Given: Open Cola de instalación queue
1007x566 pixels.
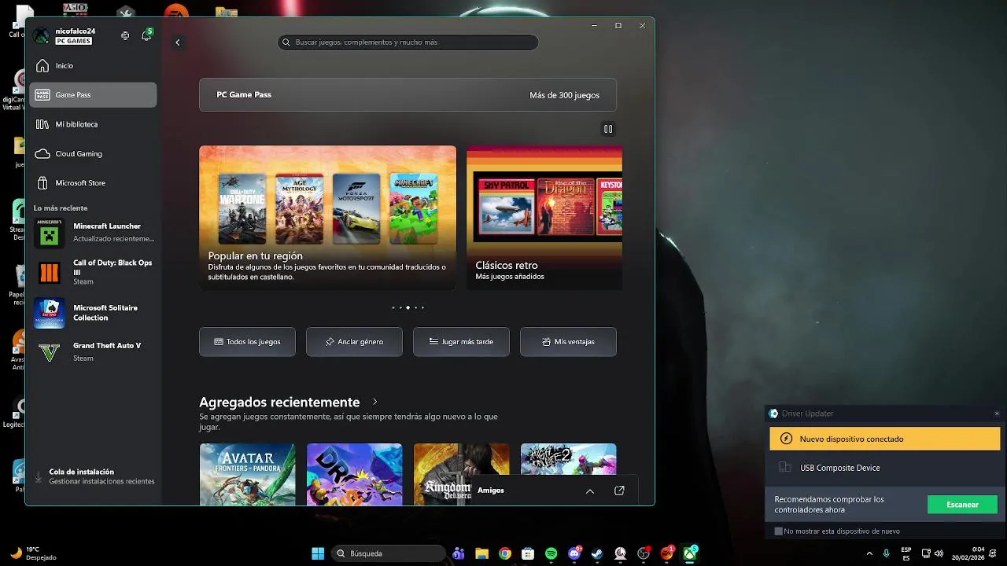Looking at the screenshot, I should tap(93, 476).
